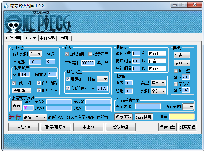The width and height of the screenshot is (206, 152).
Task: Edit the 单句间隔 field showing 5
Action: (x=136, y=68)
